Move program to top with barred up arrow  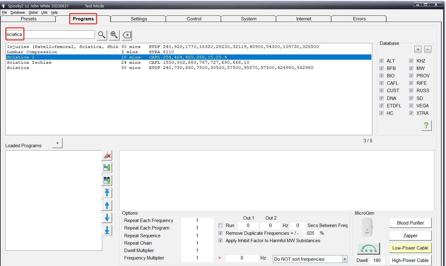(x=107, y=193)
